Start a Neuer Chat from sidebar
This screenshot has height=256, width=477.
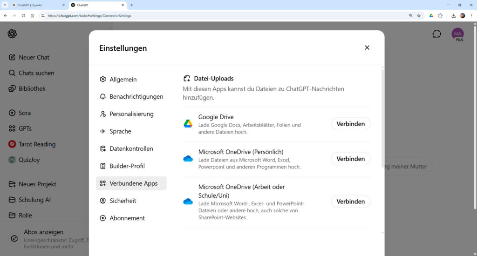[29, 57]
